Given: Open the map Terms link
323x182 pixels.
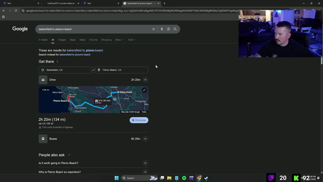Looking at the screenshot, I should (x=144, y=112).
